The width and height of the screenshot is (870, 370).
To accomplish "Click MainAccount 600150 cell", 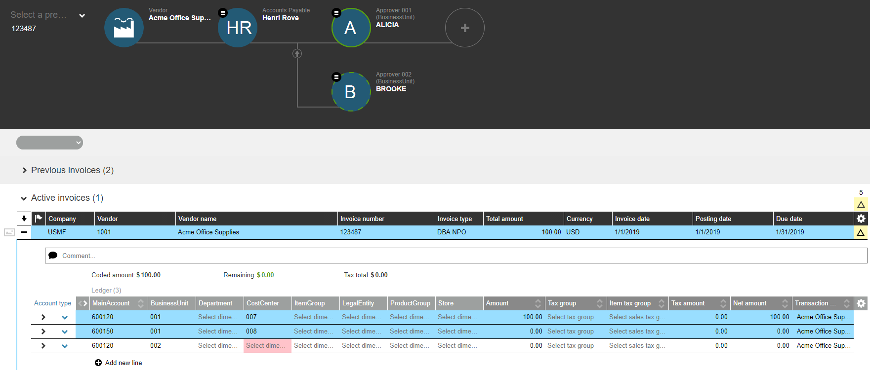I will pos(119,331).
